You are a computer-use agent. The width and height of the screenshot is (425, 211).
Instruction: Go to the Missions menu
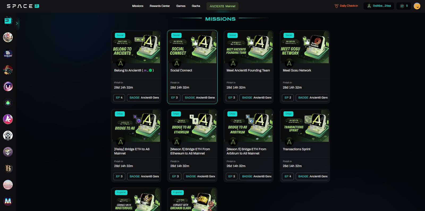[x=138, y=6]
